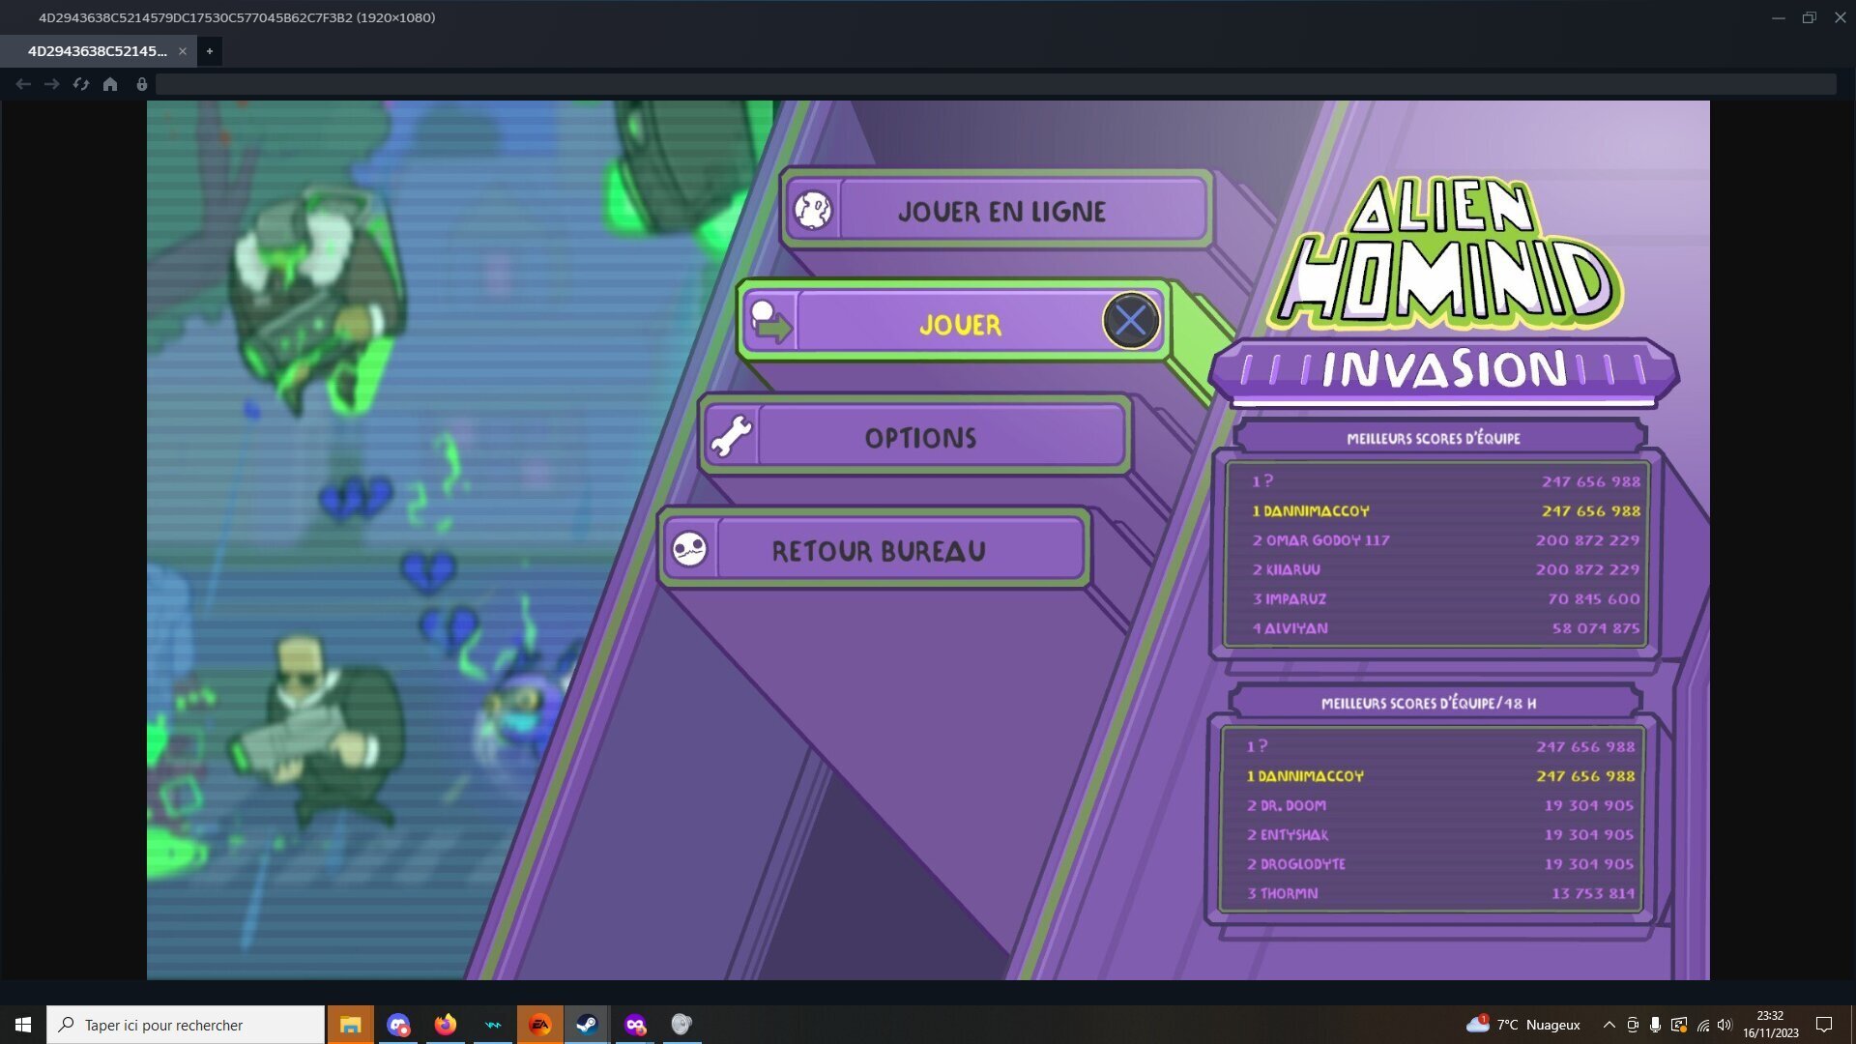Click the globe icon on JOUER EN LIGNE
1856x1044 pixels.
[813, 210]
